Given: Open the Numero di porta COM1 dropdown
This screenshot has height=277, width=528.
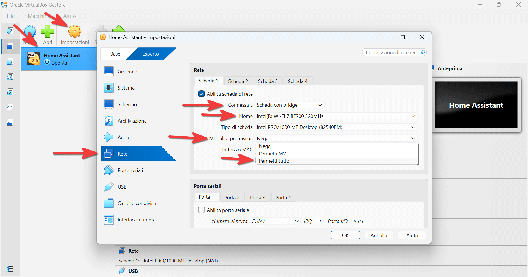Looking at the screenshot, I should point(275,221).
